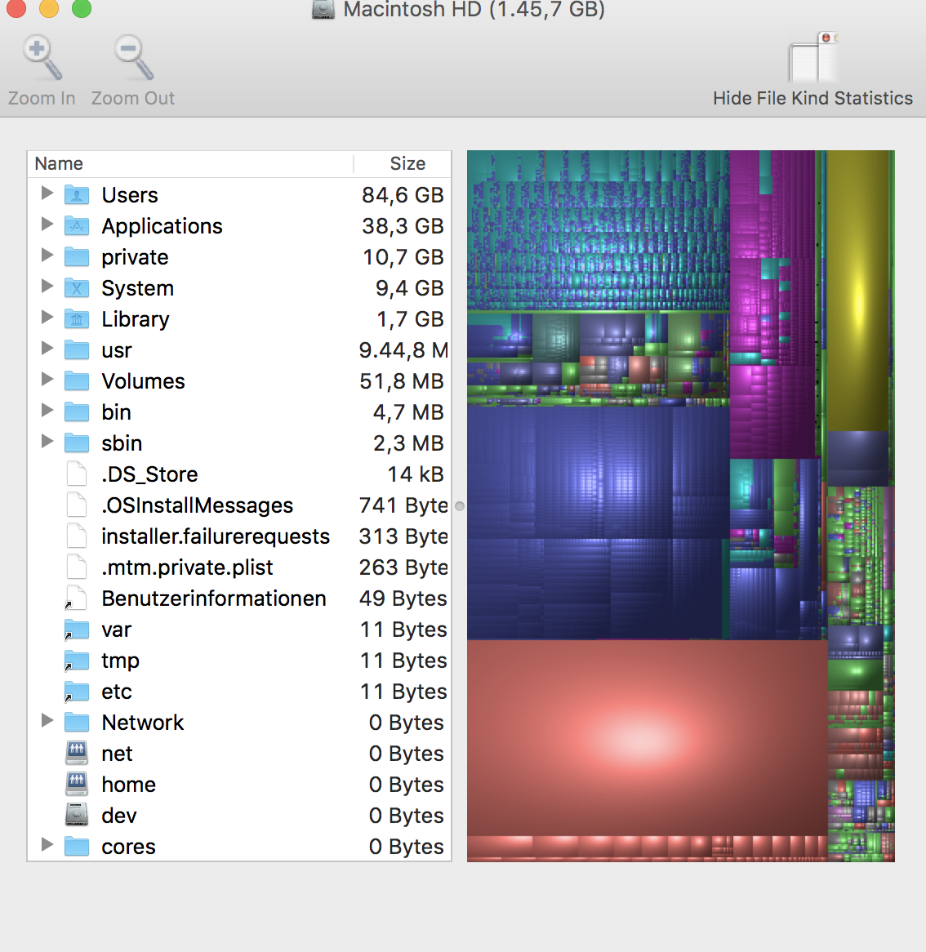Expand the private folder tree
This screenshot has height=952, width=926.
pos(47,256)
